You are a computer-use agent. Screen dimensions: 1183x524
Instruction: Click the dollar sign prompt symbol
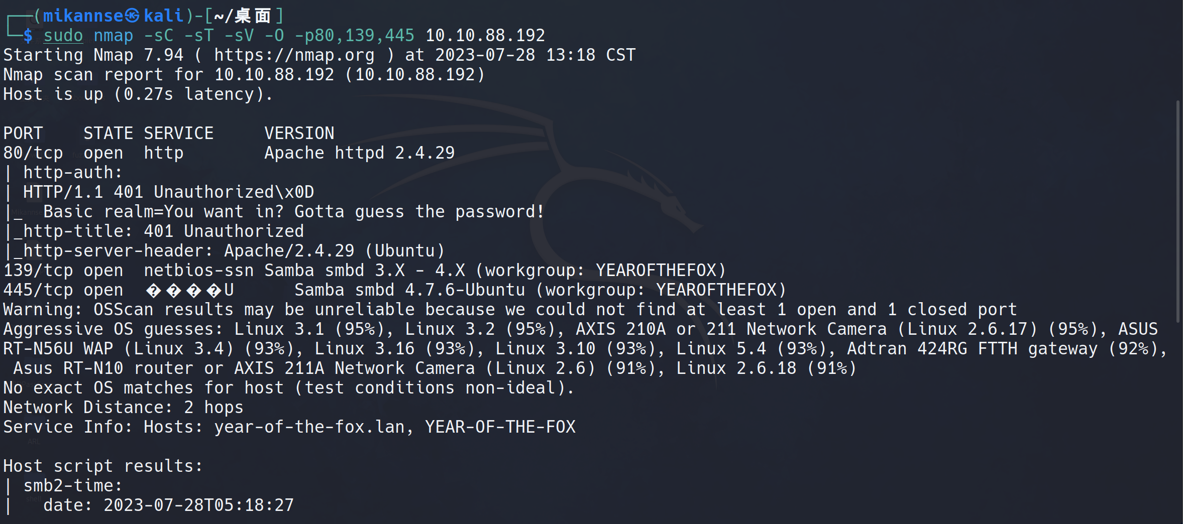pos(28,36)
